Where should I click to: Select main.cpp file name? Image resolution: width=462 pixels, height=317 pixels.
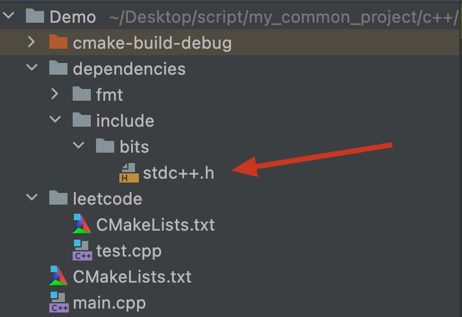109,303
